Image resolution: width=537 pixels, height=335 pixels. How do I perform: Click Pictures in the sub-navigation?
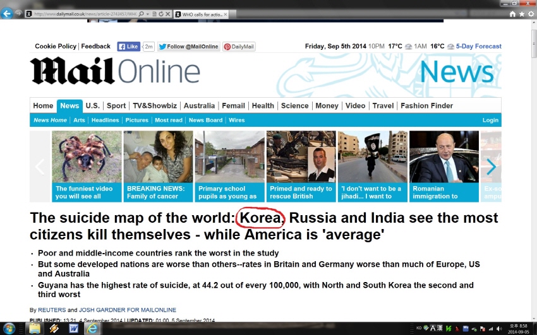(136, 120)
